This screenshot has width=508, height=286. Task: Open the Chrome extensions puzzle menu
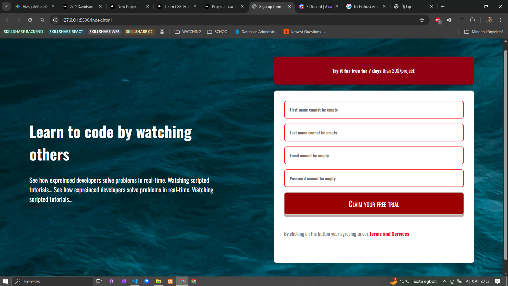[472, 20]
